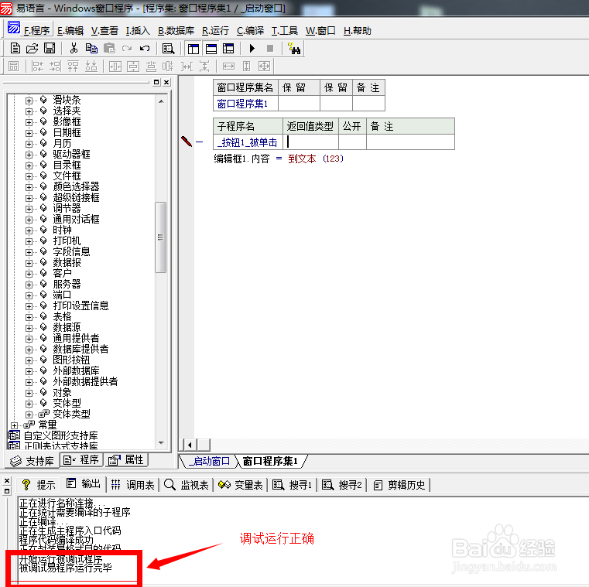This screenshot has height=587, width=589.
Task: Open the 监视表 tab
Action: (187, 485)
